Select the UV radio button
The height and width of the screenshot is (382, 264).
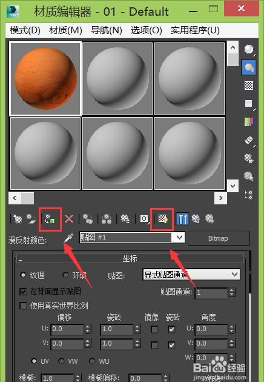click(x=34, y=361)
